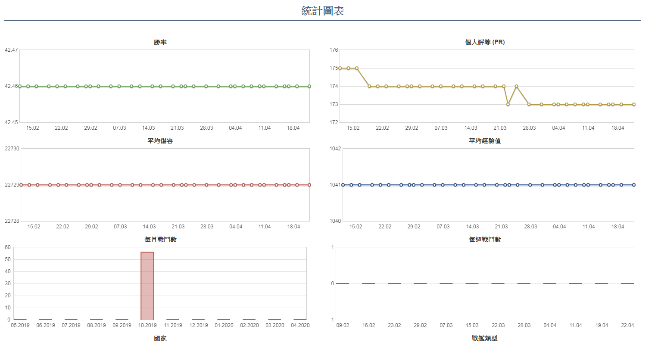658x343 pixels.
Task: Click the PR point that rebounds to 174 after the dip
Action: coord(516,86)
